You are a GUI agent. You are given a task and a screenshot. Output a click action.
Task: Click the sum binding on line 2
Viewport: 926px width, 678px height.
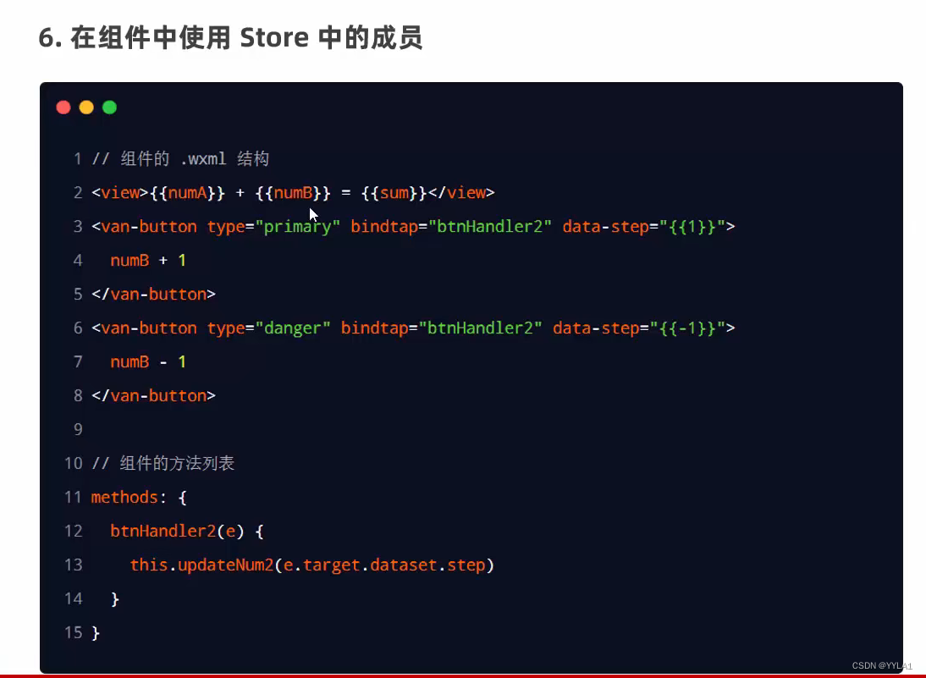[394, 192]
